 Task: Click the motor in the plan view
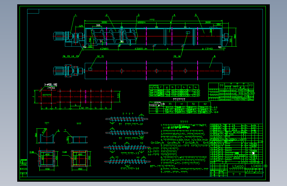[x=59, y=71]
